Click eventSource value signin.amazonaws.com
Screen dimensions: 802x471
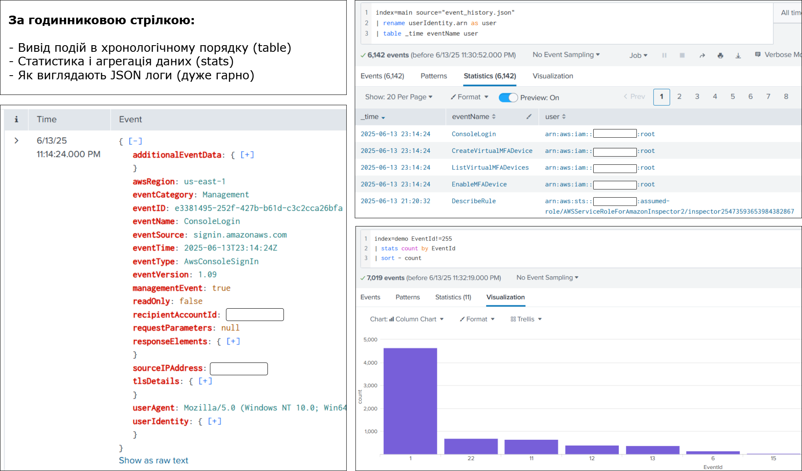pos(240,235)
